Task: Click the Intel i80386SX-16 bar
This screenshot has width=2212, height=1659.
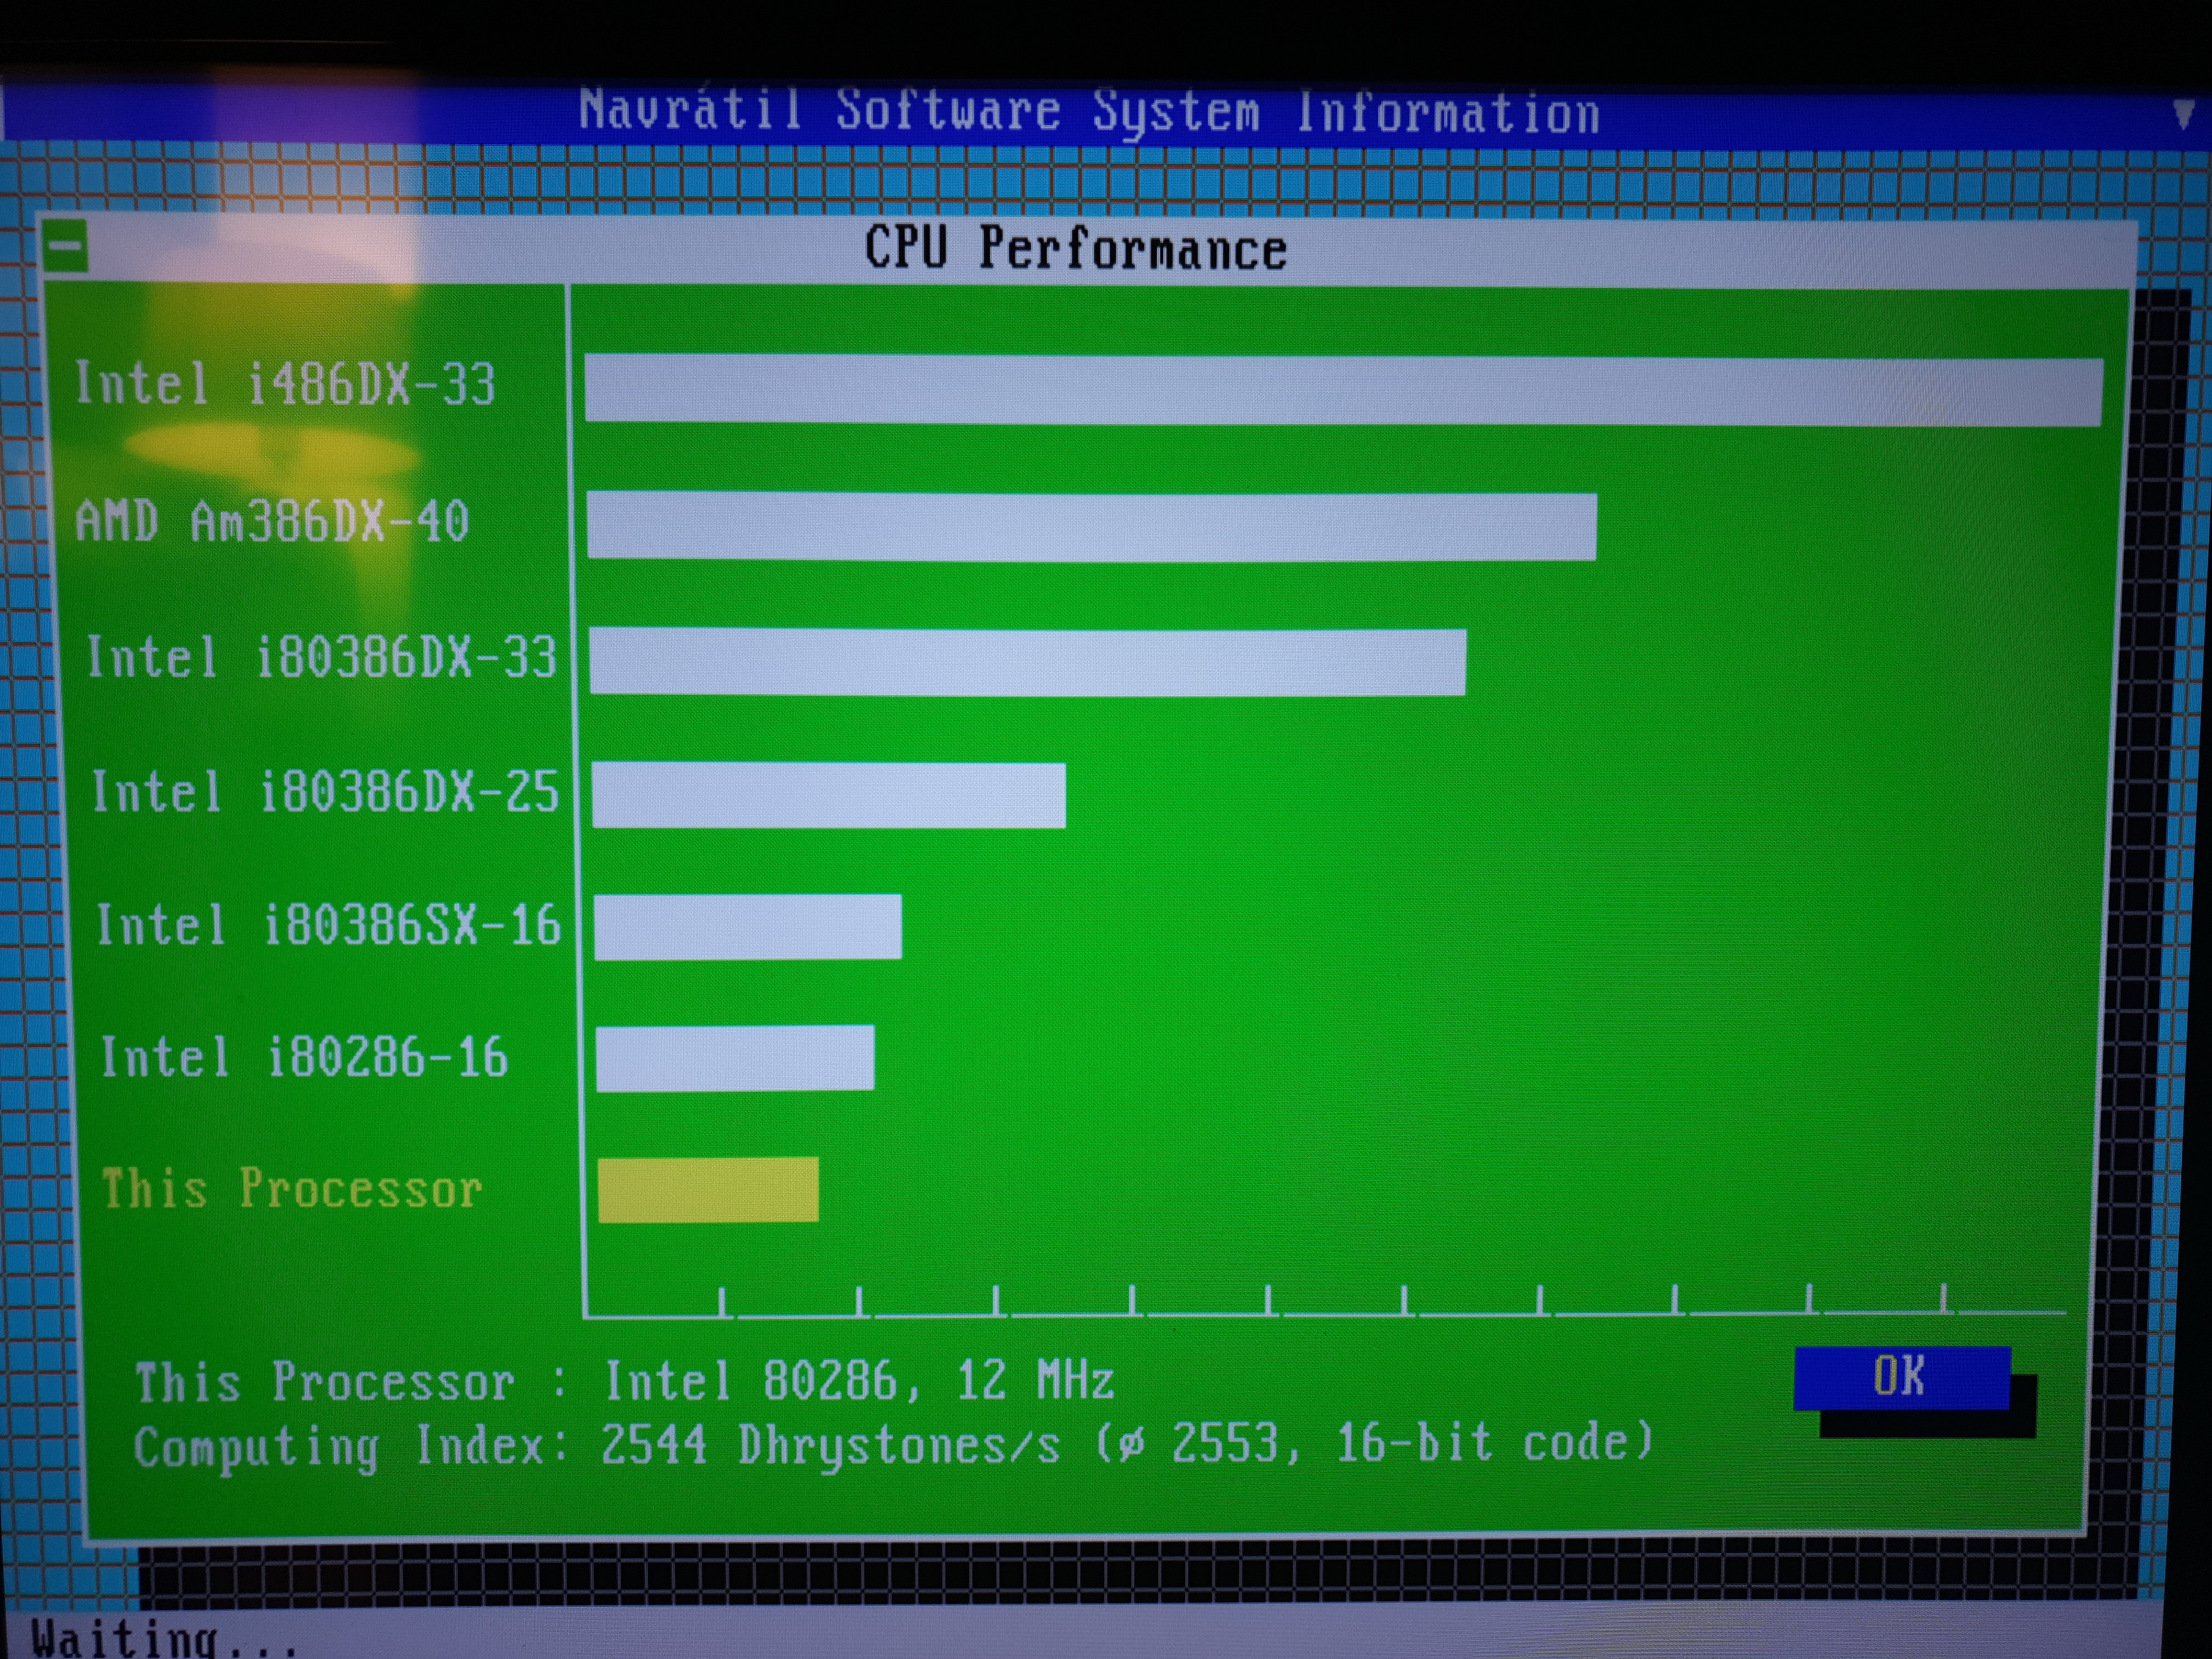Action: (747, 926)
